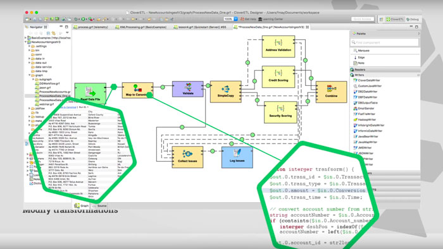Select the Security Scoring subgraph node

280,112
